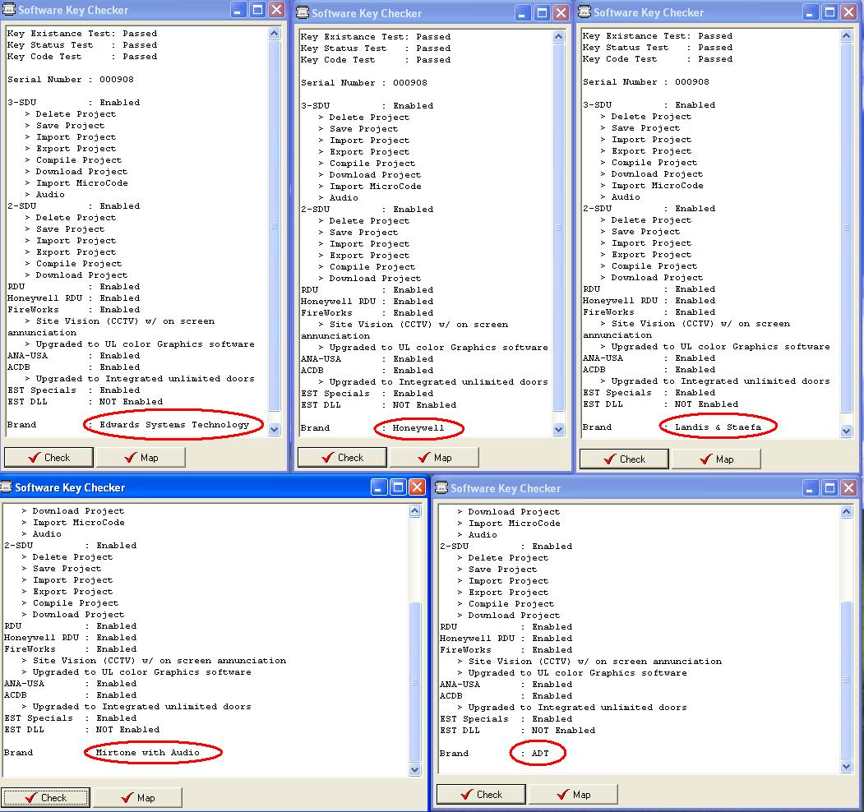Minimize the Mirtone with Audio window
The width and height of the screenshot is (864, 812).
click(x=378, y=487)
